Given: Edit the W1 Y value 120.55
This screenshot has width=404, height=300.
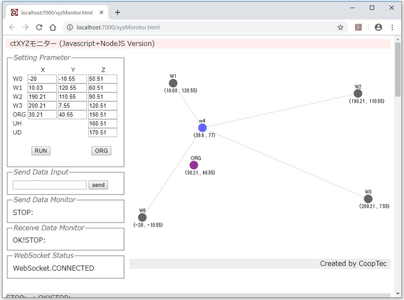Looking at the screenshot, I should (72, 88).
